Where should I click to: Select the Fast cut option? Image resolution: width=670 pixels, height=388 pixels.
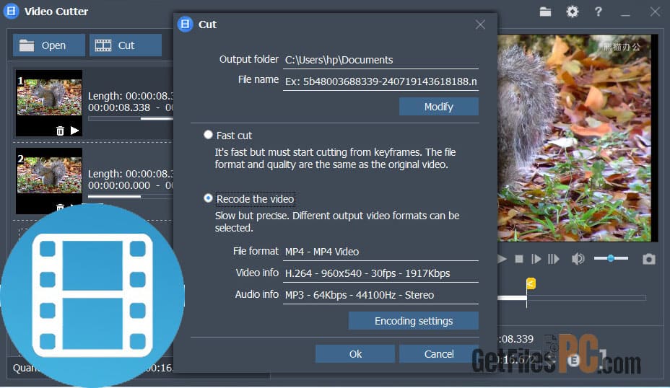(x=208, y=135)
